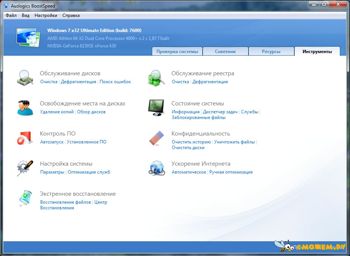Click the Конфиденциальность heading
Image resolution: width=350 pixels, height=256 pixels.
point(201,134)
